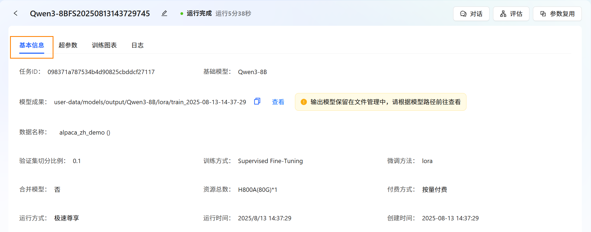Copy the model output path
Screen dimensions: 591x232
click(257, 101)
